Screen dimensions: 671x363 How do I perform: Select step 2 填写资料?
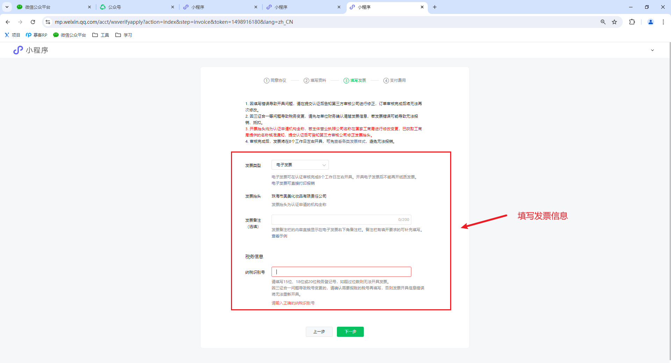click(x=315, y=81)
